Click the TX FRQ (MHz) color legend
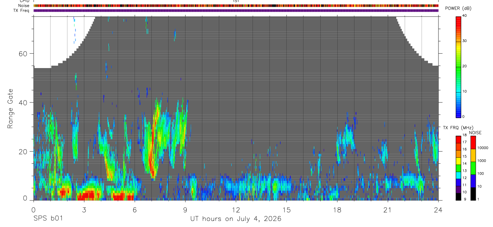 tap(458, 168)
